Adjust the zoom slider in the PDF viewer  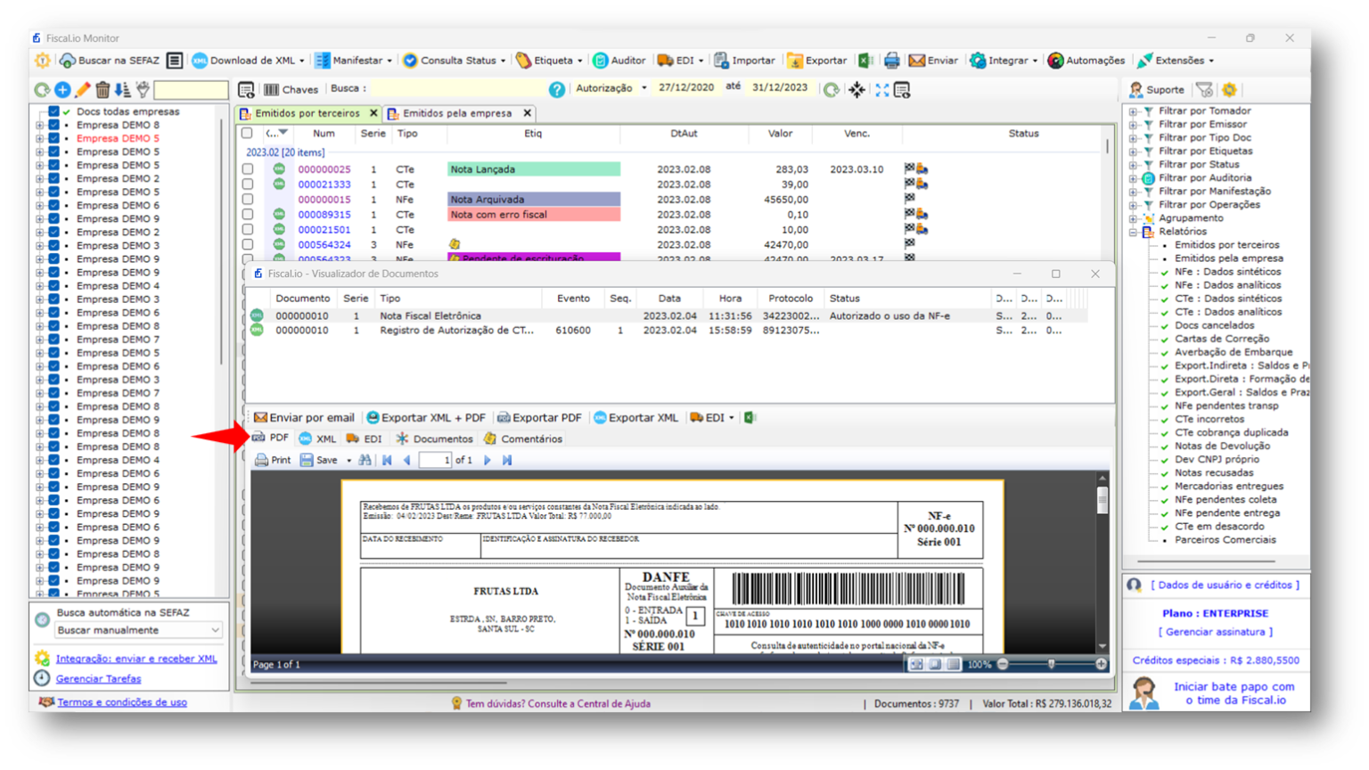click(x=1053, y=664)
